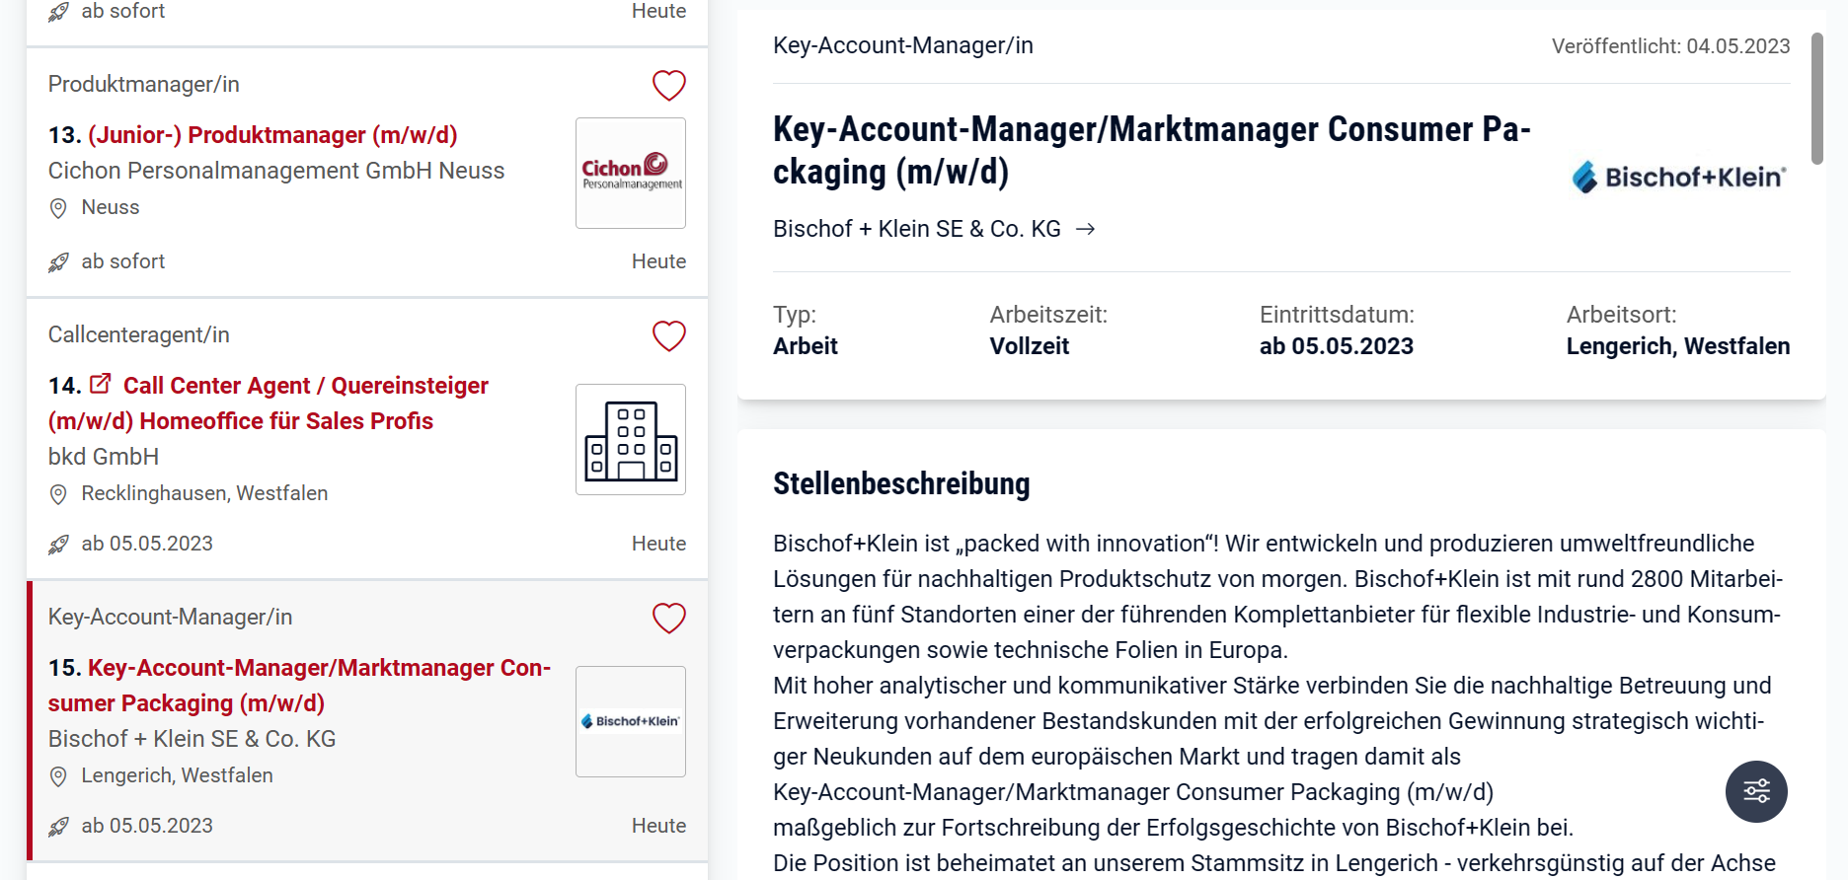
Task: Click the location pin icon next to Neuss
Action: coord(58,208)
